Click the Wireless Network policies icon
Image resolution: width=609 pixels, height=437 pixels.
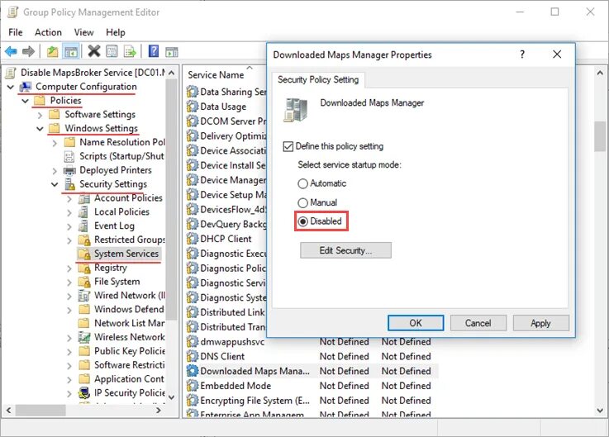tap(84, 337)
